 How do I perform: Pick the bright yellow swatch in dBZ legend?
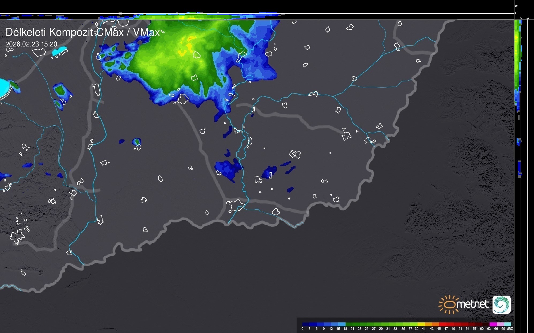coord(421,324)
